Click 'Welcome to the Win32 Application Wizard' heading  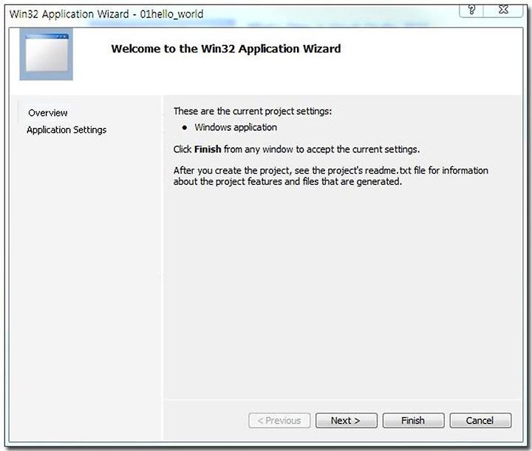tap(226, 49)
